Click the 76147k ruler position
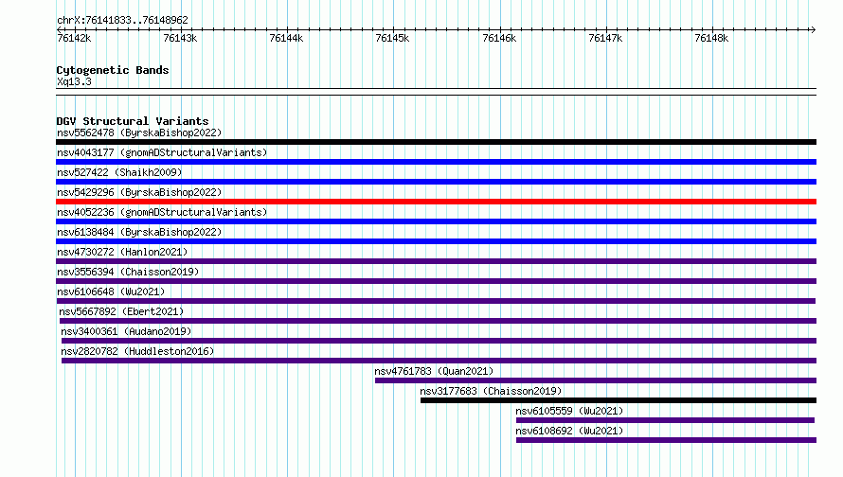Screen dimensions: 843x477 (x=605, y=38)
